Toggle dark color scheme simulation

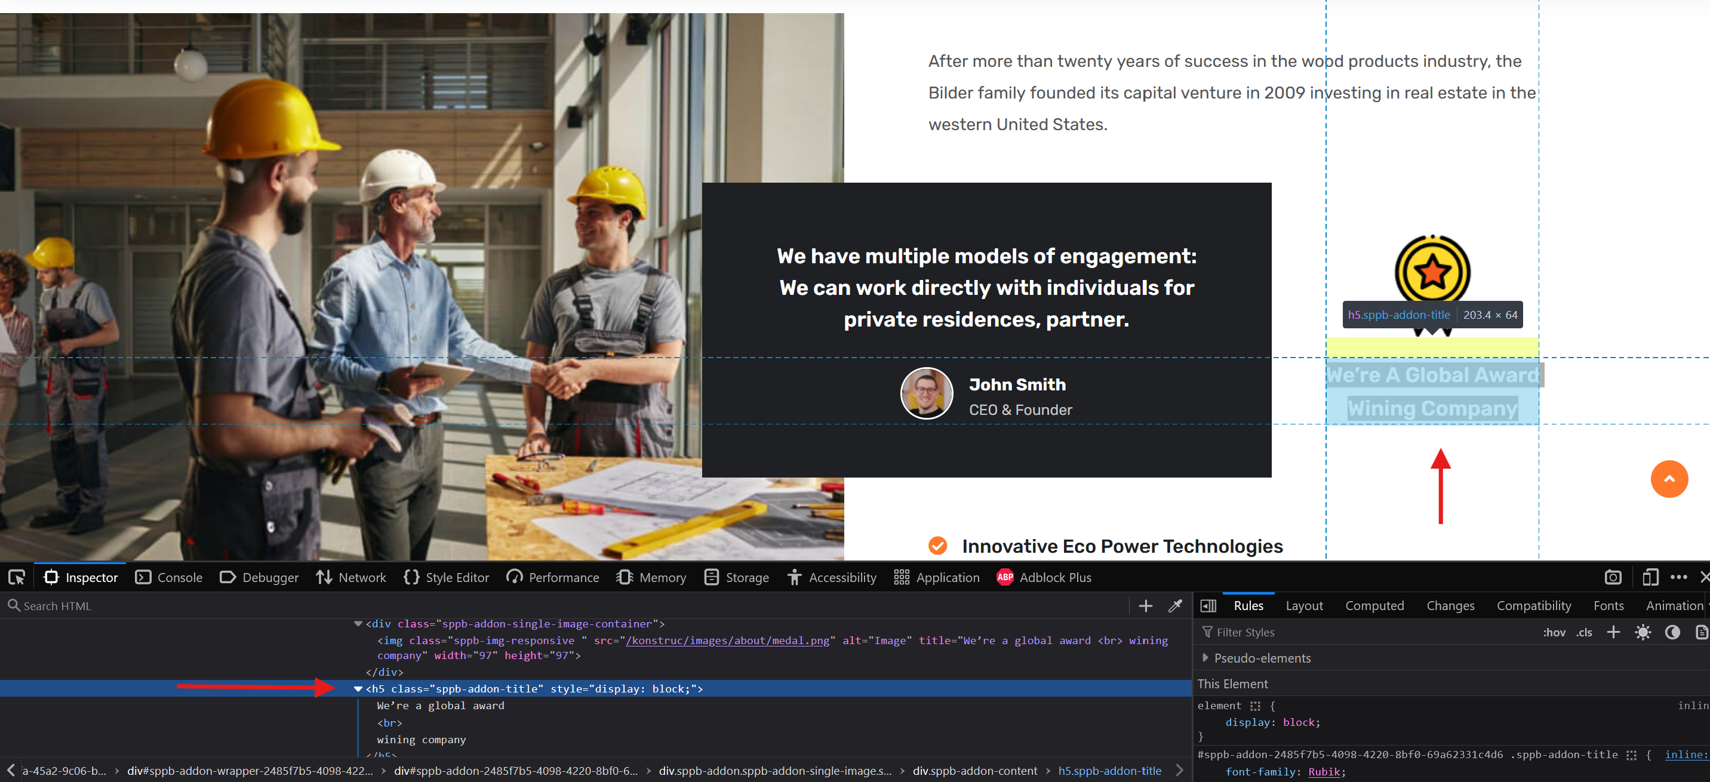click(1672, 632)
